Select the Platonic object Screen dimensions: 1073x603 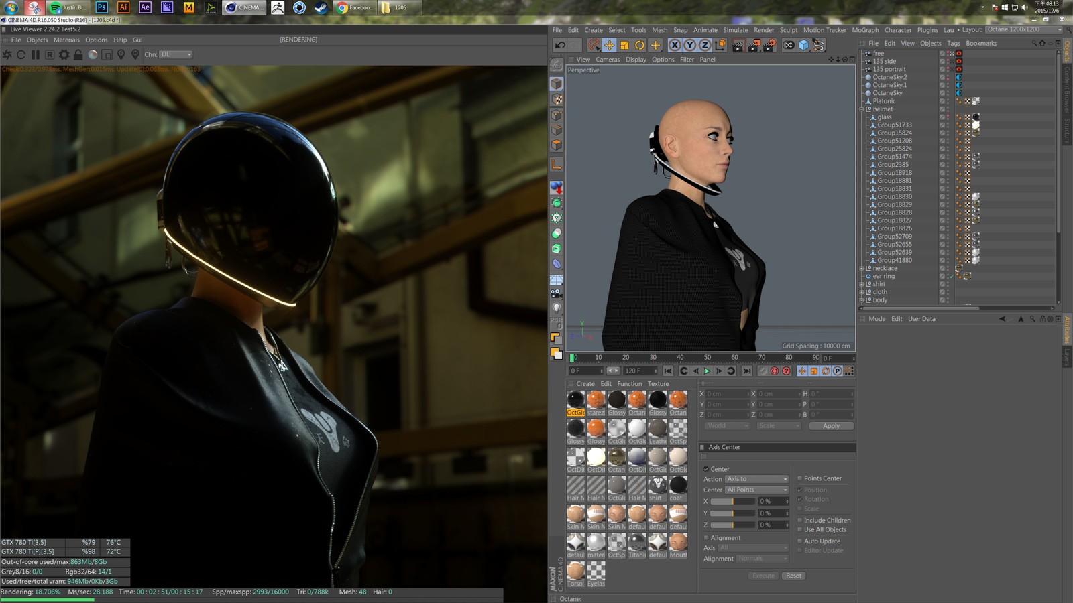click(x=884, y=101)
